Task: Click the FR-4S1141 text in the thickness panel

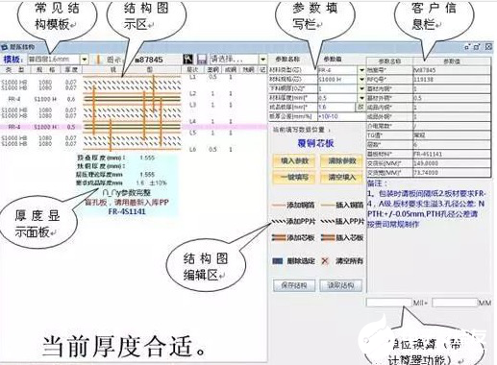Action: (x=127, y=211)
